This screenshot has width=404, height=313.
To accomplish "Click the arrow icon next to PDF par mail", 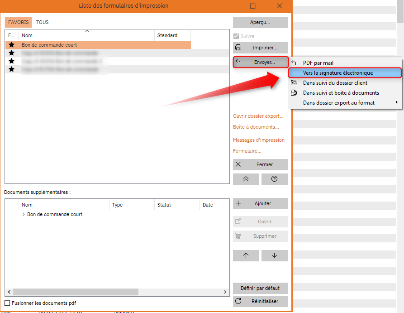I will (294, 63).
